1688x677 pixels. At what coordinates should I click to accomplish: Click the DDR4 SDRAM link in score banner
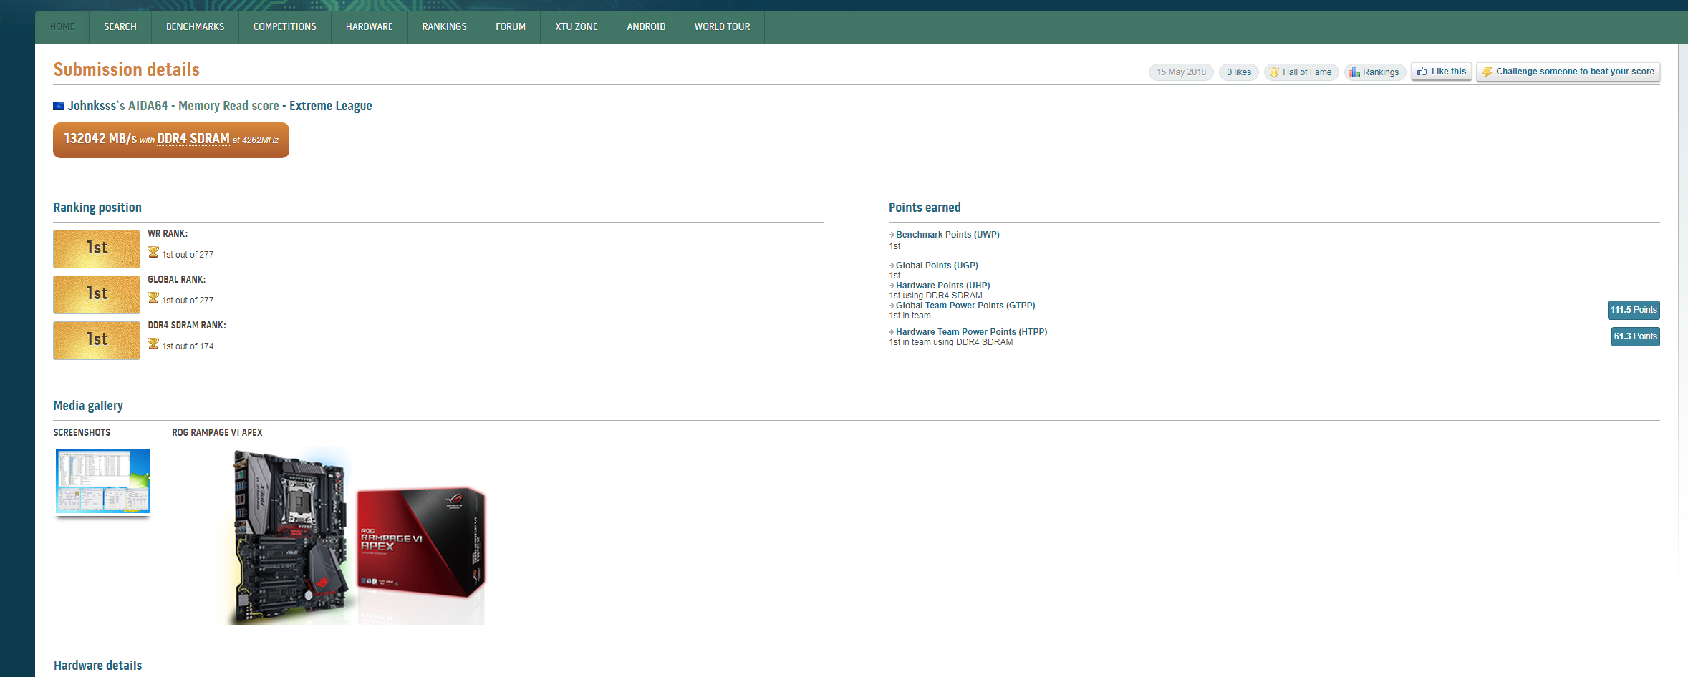(193, 139)
